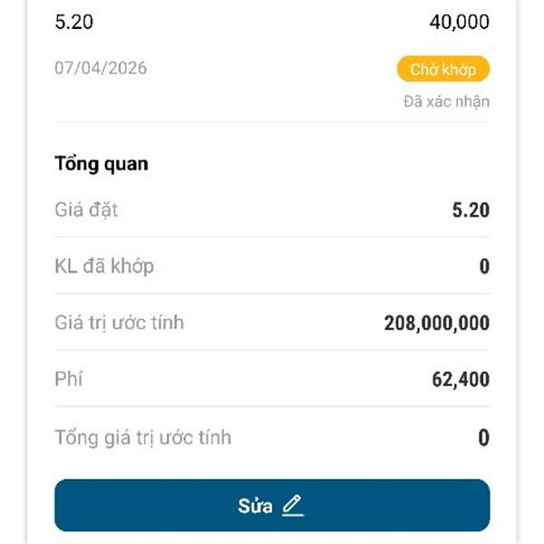Tap the KL đã khớp label
The height and width of the screenshot is (544, 544).
[x=104, y=267]
